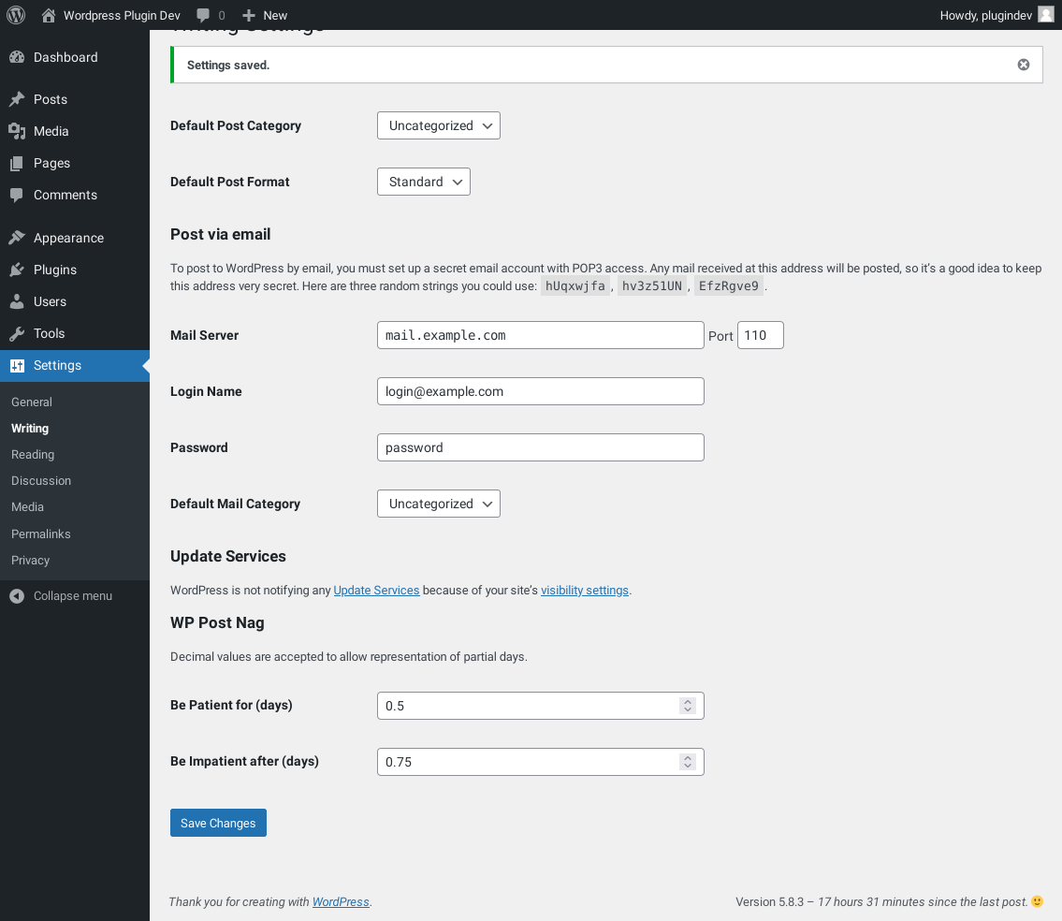Click the home icon for Wordpress Plugin Dev
This screenshot has width=1062, height=921.
tap(48, 15)
